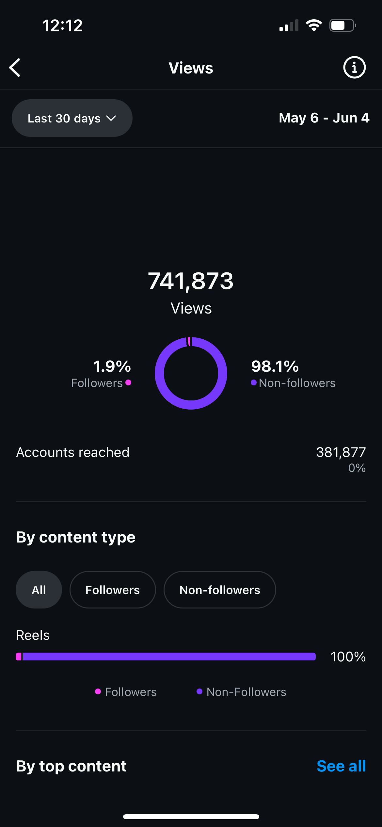Select the All filter chip
This screenshot has width=382, height=827.
(x=39, y=590)
